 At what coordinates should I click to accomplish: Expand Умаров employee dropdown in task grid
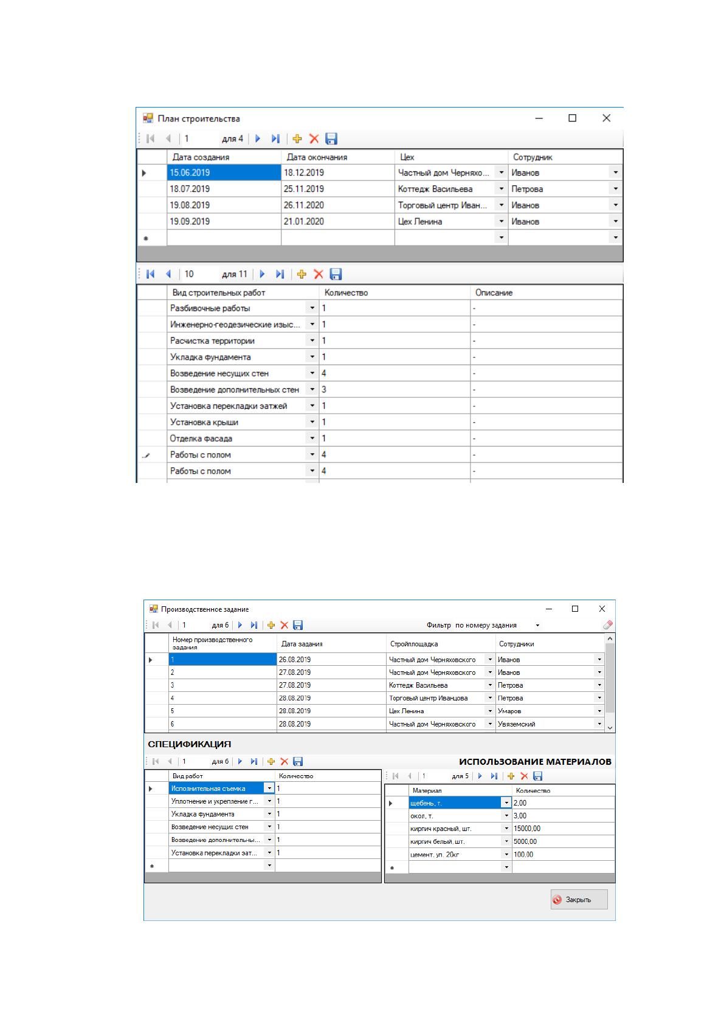point(599,711)
